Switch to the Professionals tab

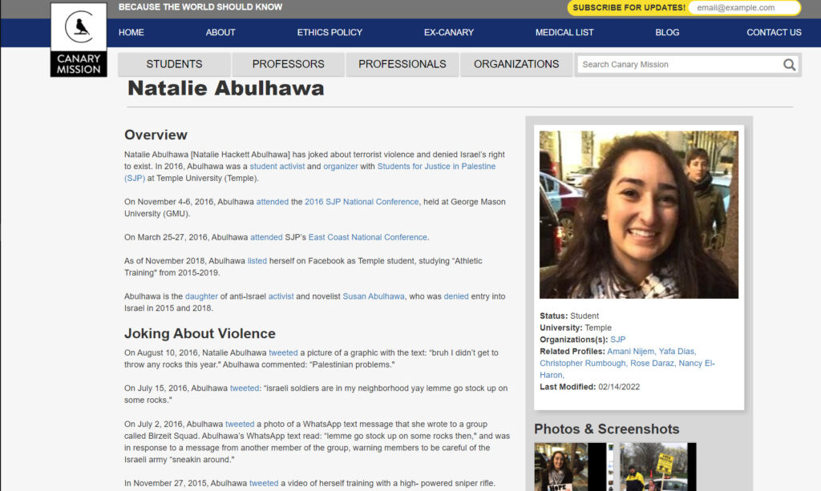[x=402, y=64]
